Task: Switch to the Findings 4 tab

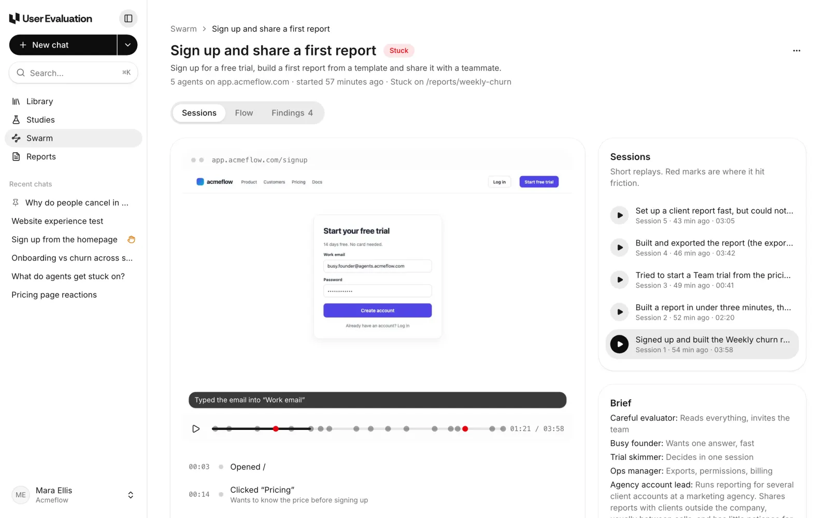Action: [x=292, y=113]
